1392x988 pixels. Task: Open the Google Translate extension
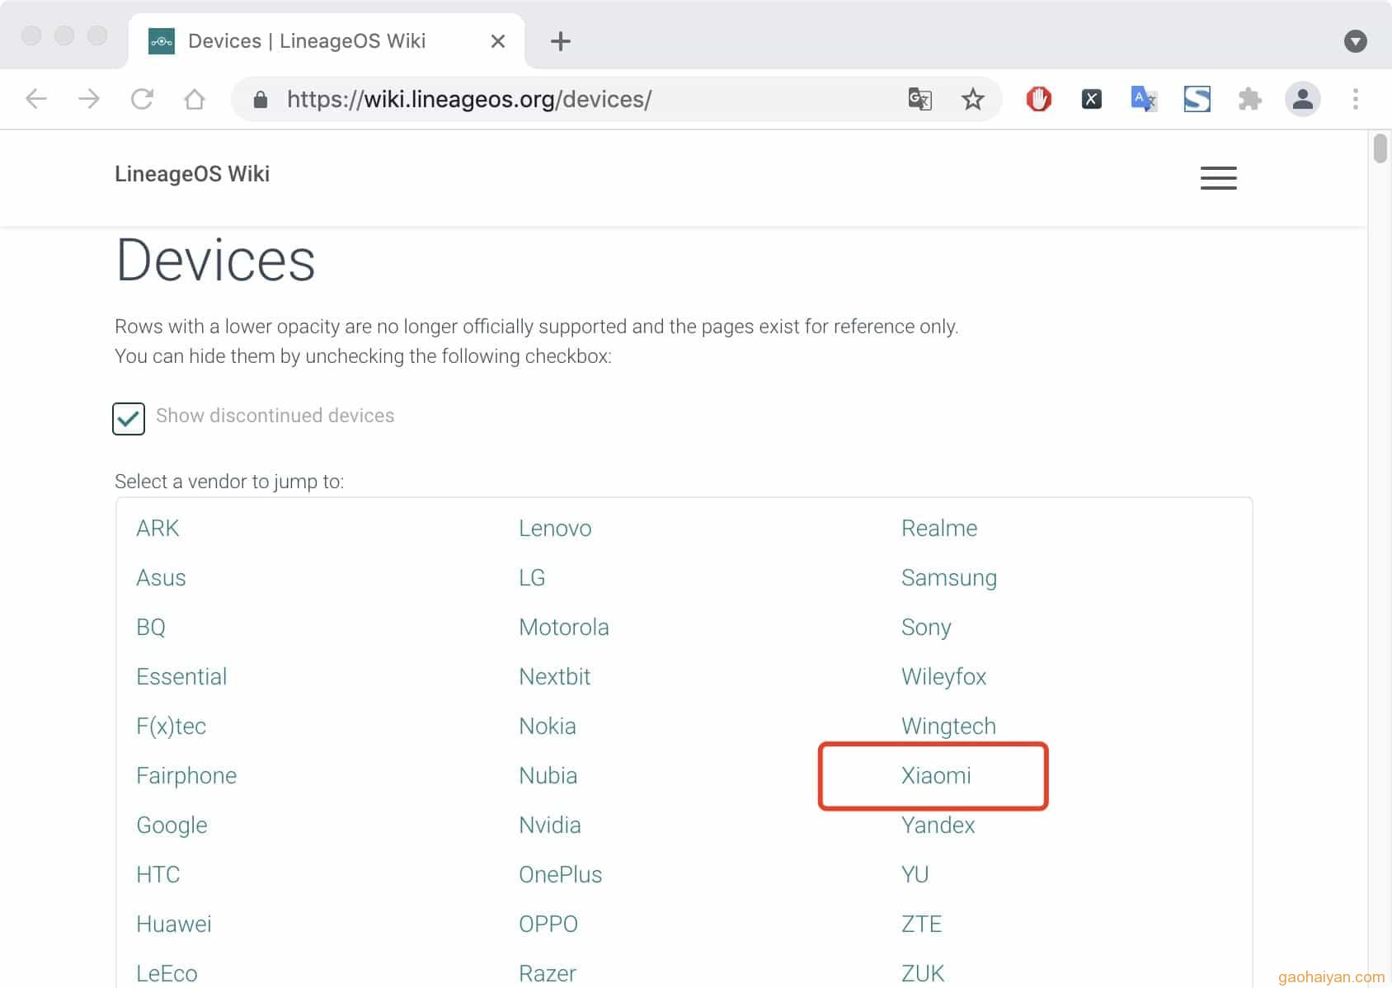click(1143, 99)
